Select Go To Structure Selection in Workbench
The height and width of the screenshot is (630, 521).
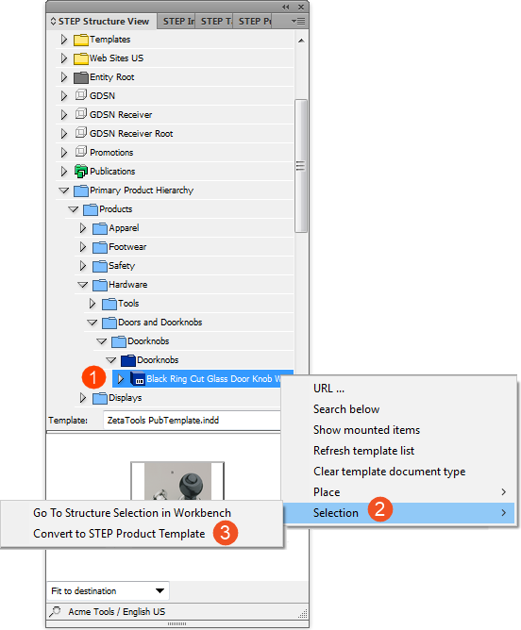tap(132, 513)
